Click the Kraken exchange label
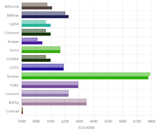156x133 pixels. point(13,42)
